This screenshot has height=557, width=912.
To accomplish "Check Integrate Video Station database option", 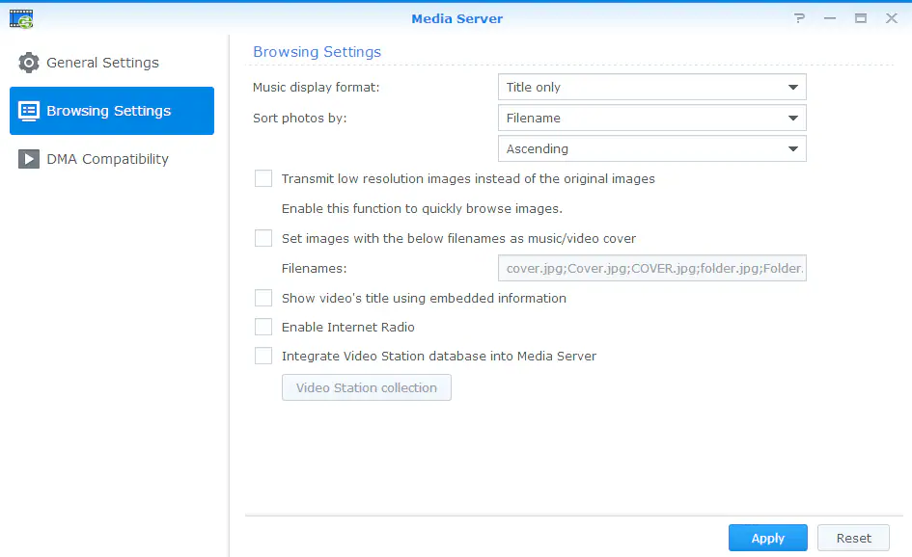I will point(263,356).
